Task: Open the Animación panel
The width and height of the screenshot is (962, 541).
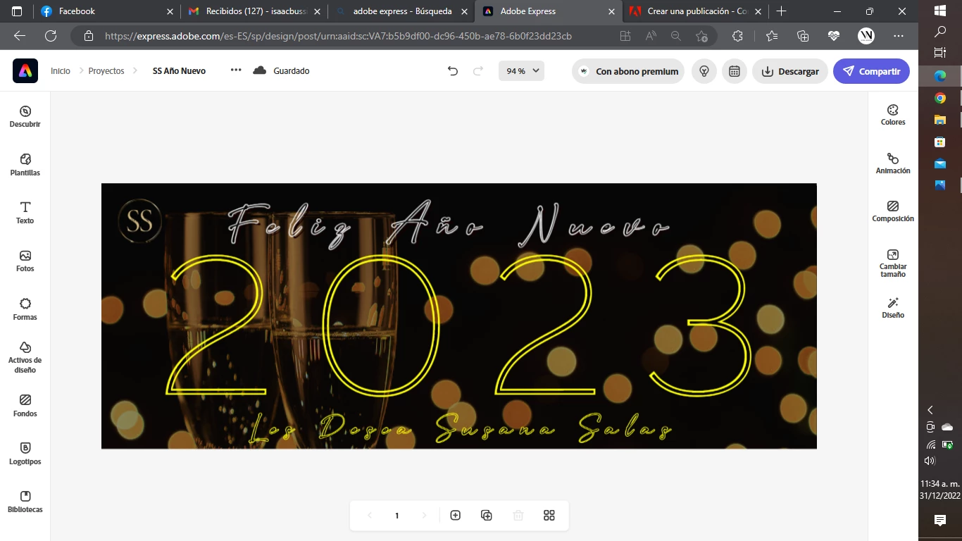Action: coord(893,163)
